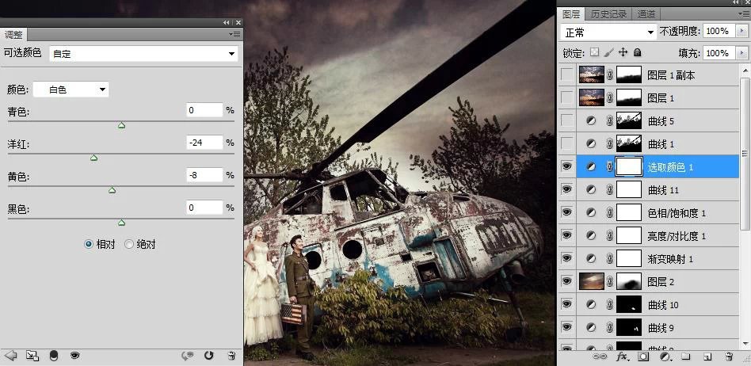Add layer mask icon in Layers panel

click(643, 356)
